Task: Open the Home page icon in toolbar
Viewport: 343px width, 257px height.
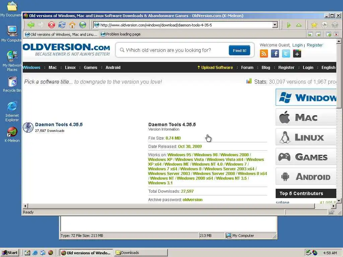Action: 72,25
